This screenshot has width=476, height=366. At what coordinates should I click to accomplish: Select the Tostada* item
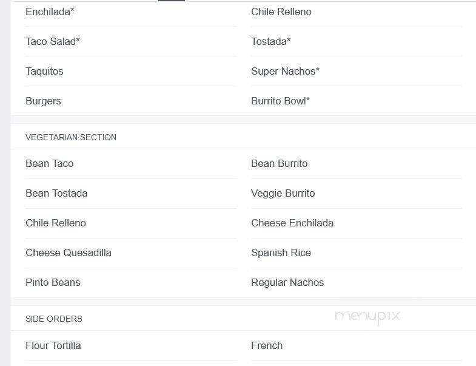pyautogui.click(x=271, y=42)
